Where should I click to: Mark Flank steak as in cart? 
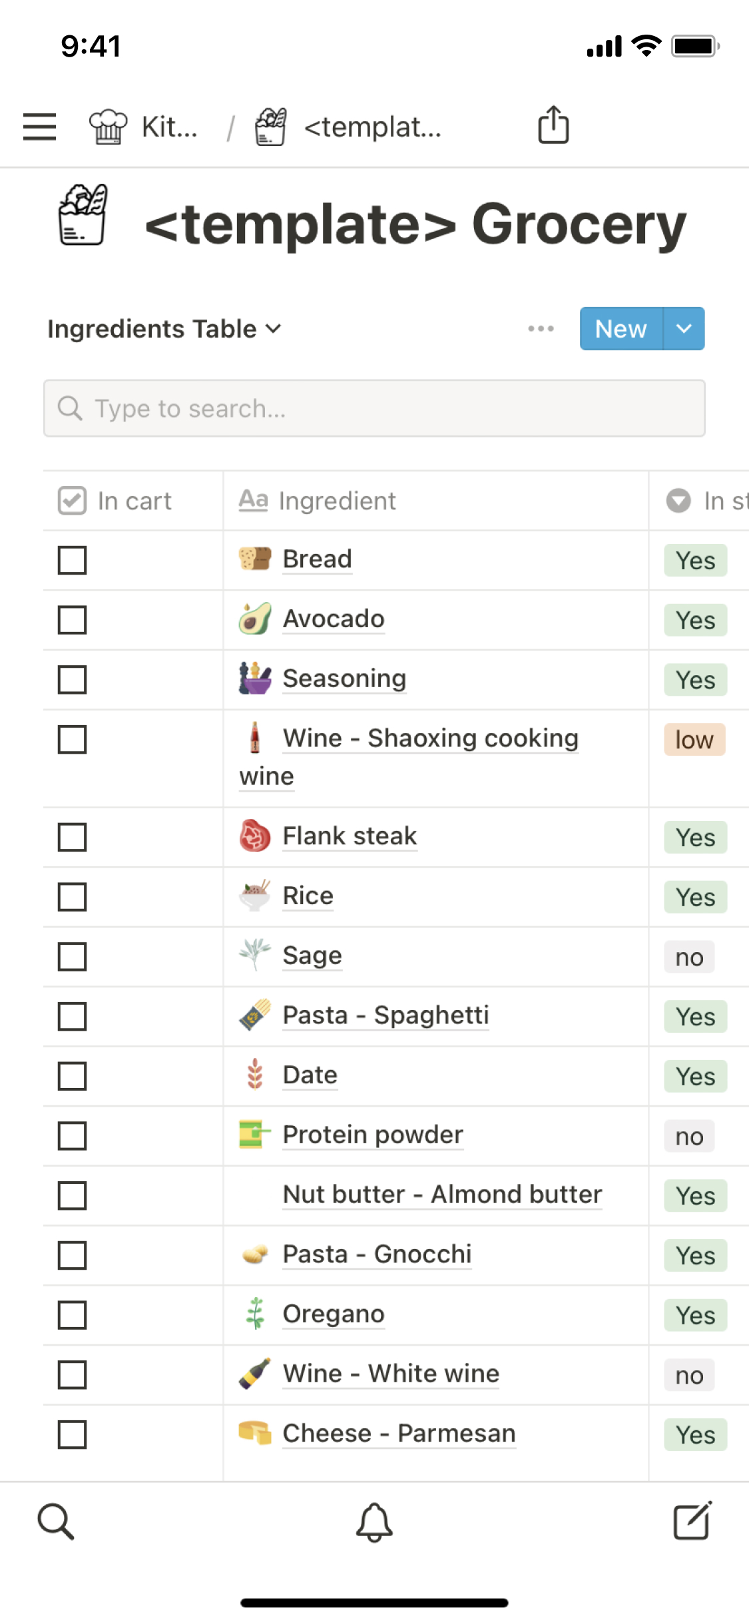tap(72, 837)
